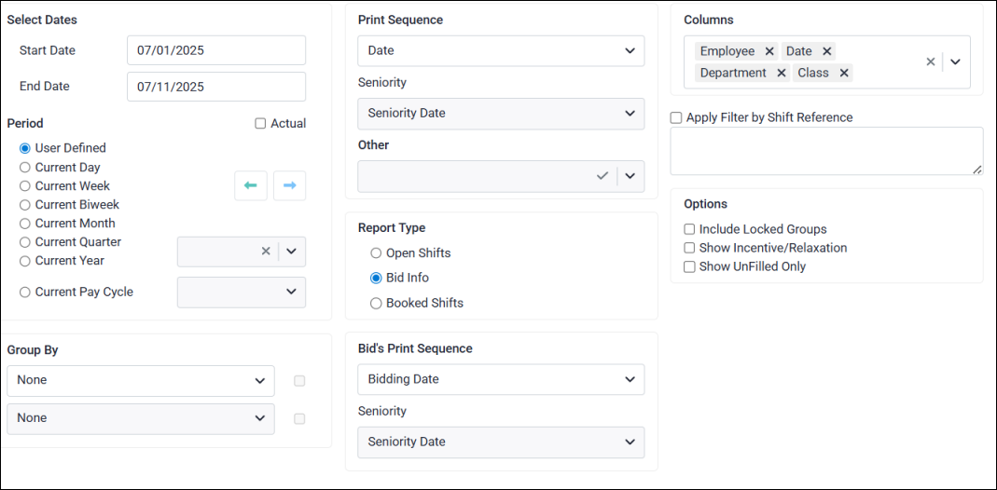This screenshot has width=997, height=490.
Task: Click the previous period left arrow
Action: tap(251, 185)
